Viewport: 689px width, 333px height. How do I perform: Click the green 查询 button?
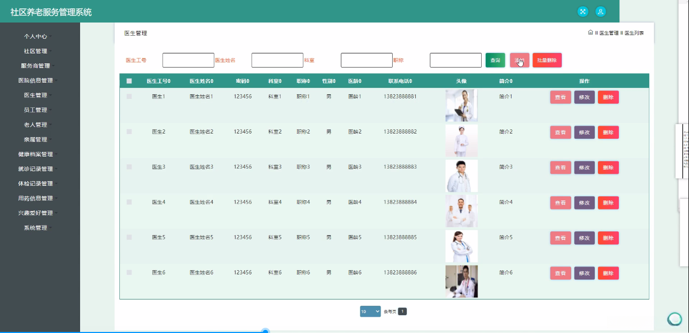tap(495, 60)
